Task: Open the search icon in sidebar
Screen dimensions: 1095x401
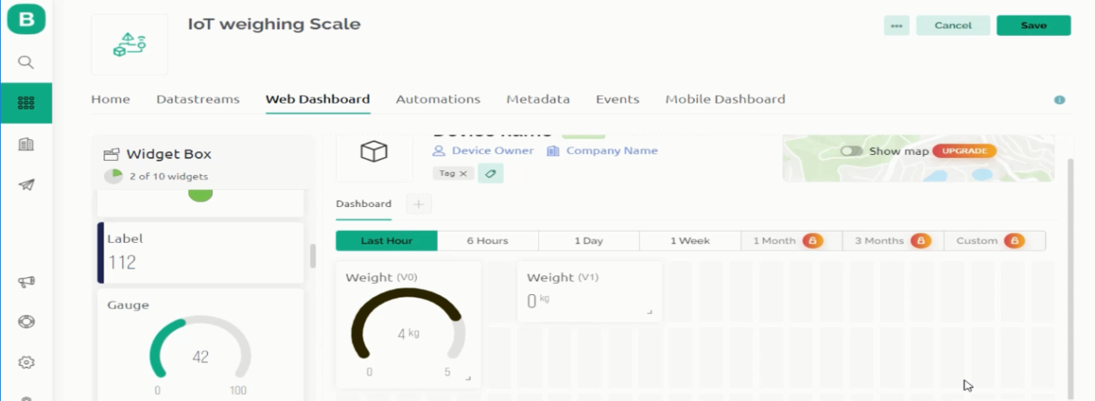Action: click(26, 62)
